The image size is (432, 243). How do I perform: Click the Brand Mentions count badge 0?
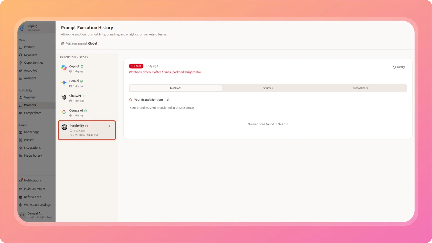[x=168, y=100]
